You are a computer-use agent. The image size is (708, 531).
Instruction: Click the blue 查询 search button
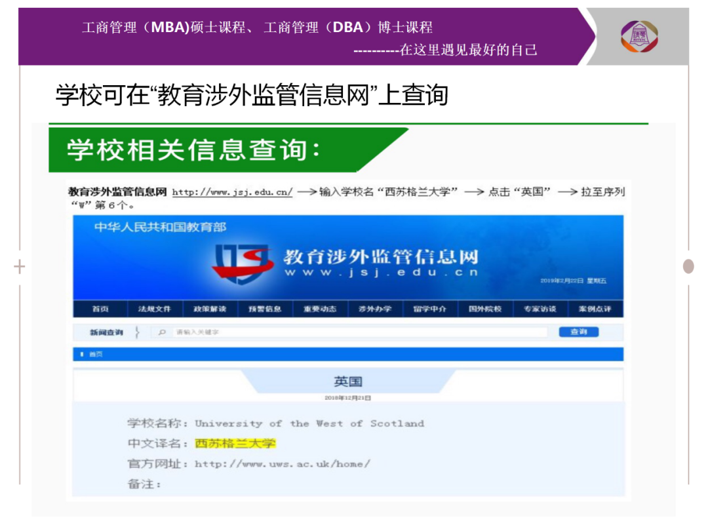(578, 332)
